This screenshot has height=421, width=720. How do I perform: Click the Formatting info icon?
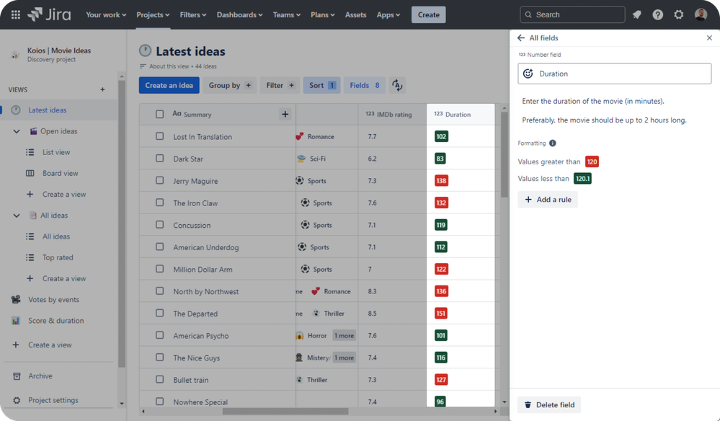(x=552, y=143)
